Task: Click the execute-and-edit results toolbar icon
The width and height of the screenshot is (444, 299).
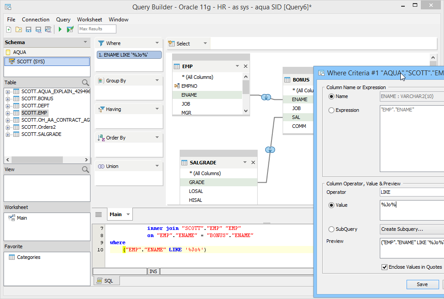Action: click(70, 29)
